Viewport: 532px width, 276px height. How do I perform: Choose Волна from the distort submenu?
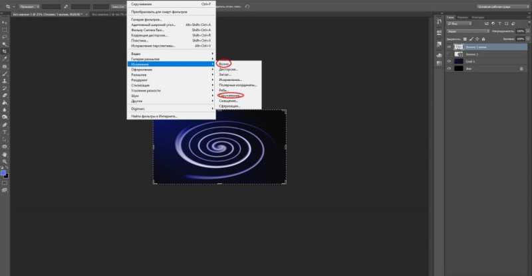point(223,64)
